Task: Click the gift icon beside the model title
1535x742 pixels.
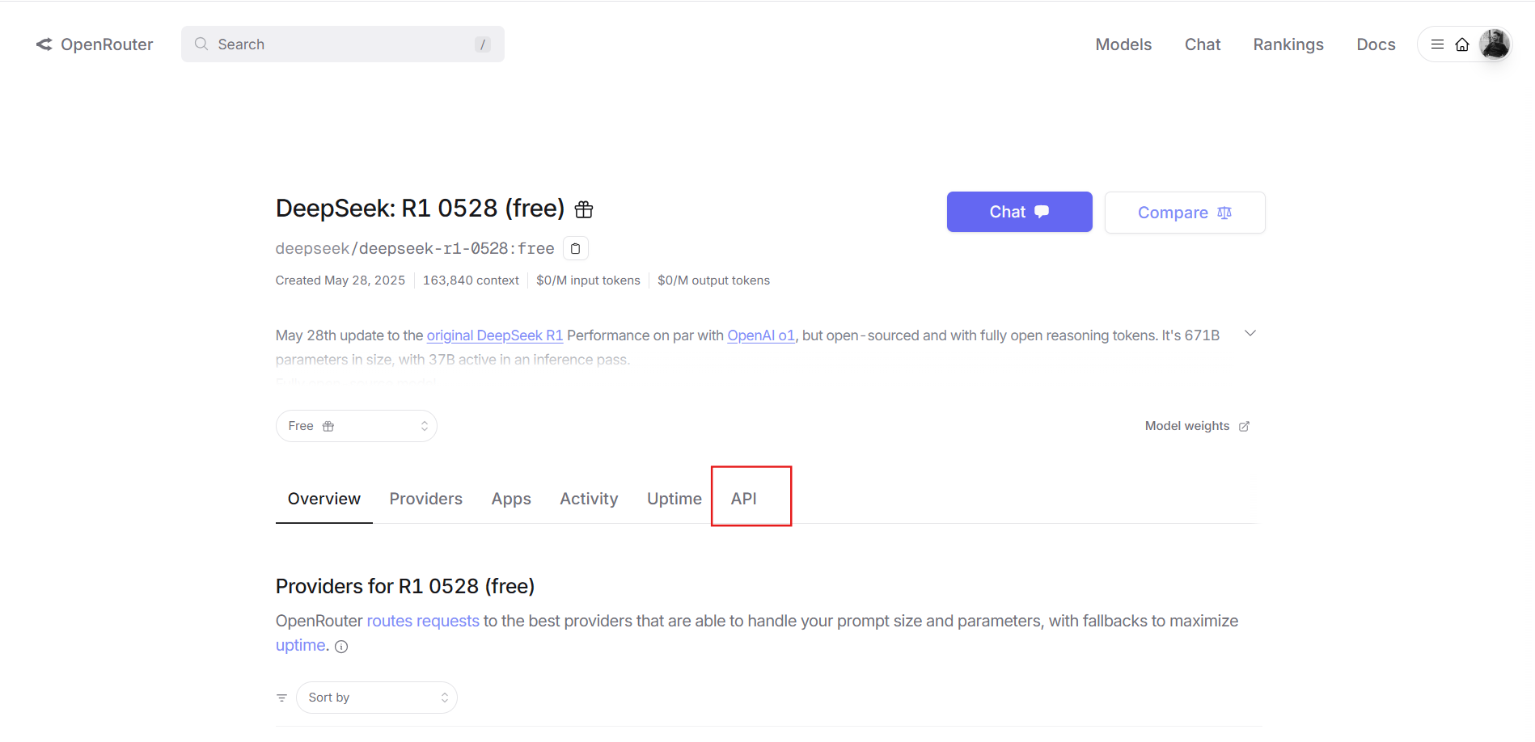Action: [584, 209]
